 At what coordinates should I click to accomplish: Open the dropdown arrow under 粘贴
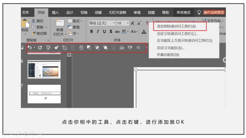[x=25, y=34]
